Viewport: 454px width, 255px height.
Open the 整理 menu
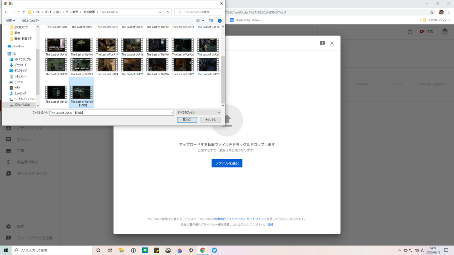pyautogui.click(x=11, y=21)
